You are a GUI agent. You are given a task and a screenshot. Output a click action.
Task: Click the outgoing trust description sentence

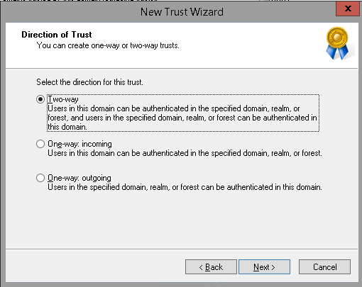[185, 187]
